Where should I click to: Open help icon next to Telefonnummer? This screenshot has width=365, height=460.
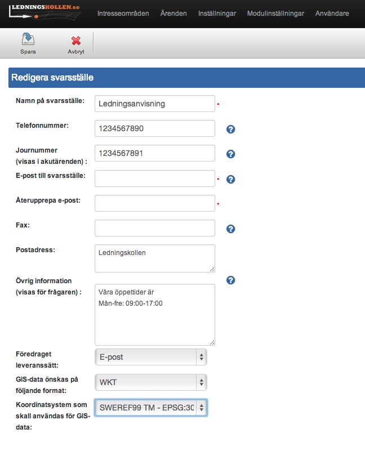[230, 129]
